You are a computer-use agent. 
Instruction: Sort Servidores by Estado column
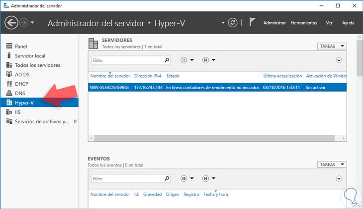(173, 76)
